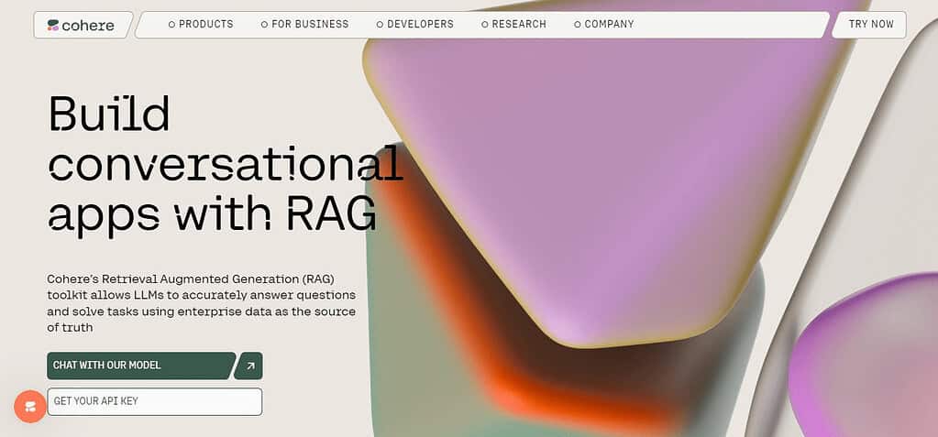
Task: Open the Research menu
Action: point(513,25)
